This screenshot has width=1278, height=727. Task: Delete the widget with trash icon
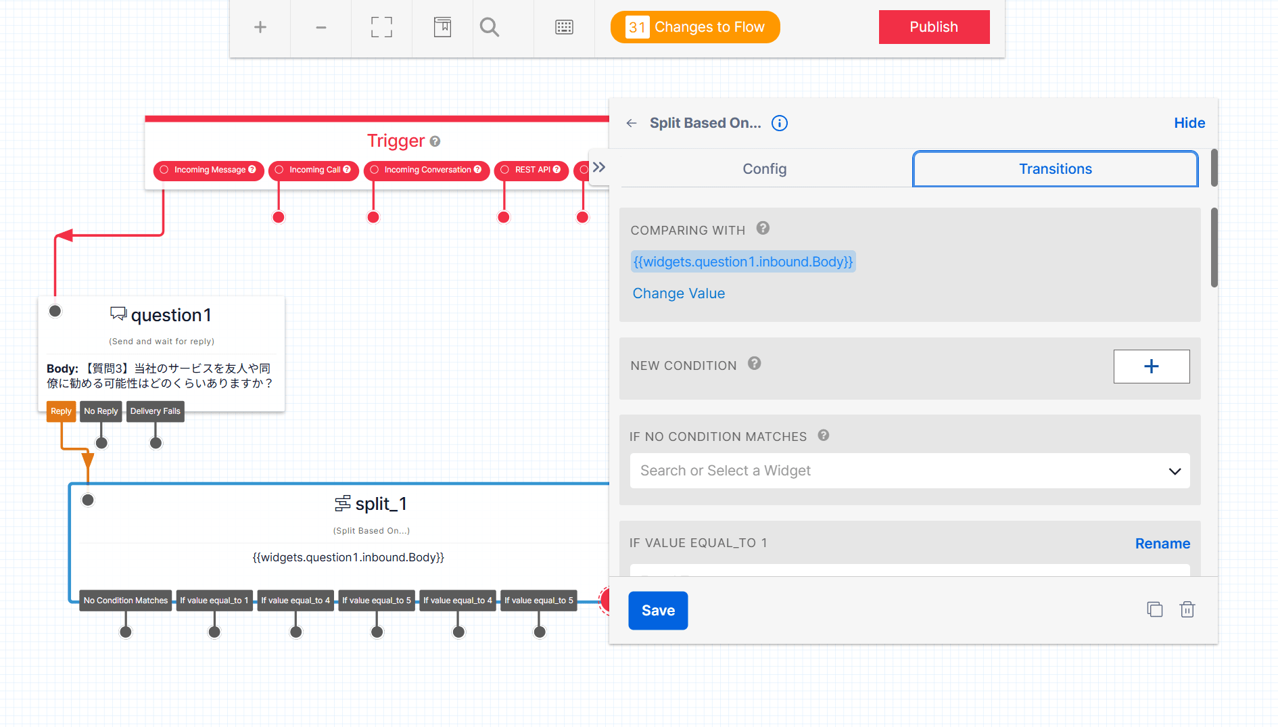point(1187,609)
